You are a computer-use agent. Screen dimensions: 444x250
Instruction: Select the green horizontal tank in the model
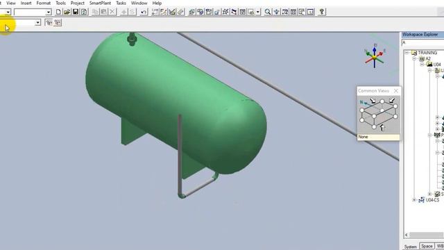pyautogui.click(x=176, y=102)
